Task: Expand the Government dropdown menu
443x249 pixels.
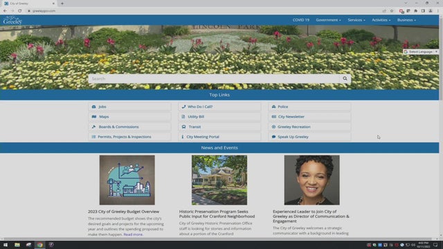Action: (x=328, y=20)
